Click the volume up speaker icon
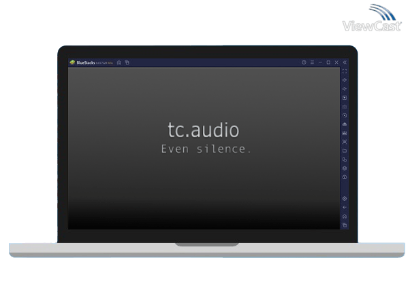Viewport: 410px width, 281px height. (345, 80)
